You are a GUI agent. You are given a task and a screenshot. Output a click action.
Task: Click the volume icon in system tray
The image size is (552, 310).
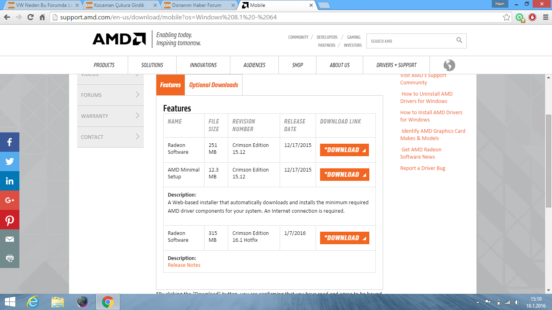point(517,302)
